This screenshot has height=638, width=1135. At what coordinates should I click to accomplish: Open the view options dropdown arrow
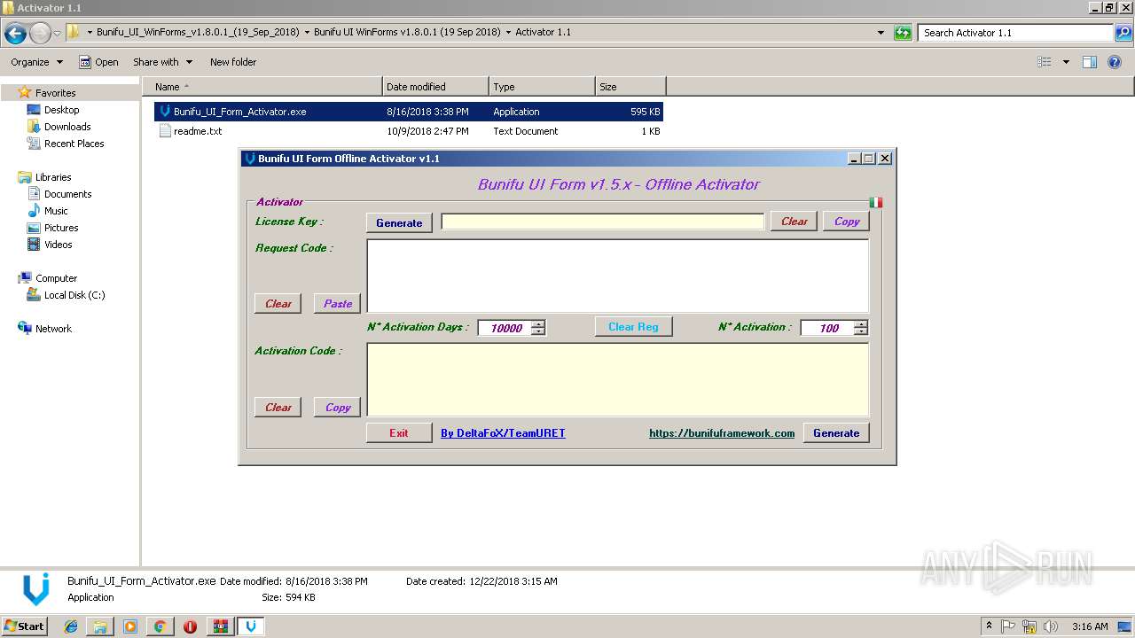tap(1066, 62)
